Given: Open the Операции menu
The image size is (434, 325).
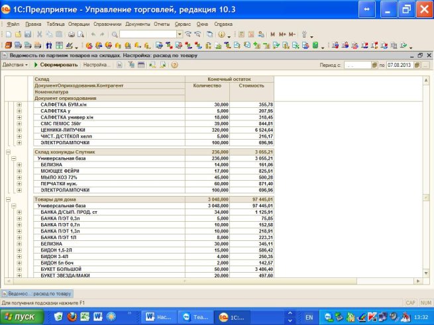Looking at the screenshot, I should click(79, 24).
